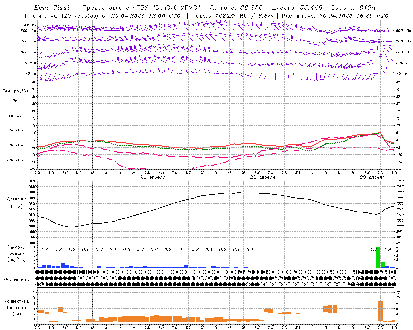Screen dimensions: 413x330
Task: Click the "Ветер" wind panel label
Action: [30, 24]
